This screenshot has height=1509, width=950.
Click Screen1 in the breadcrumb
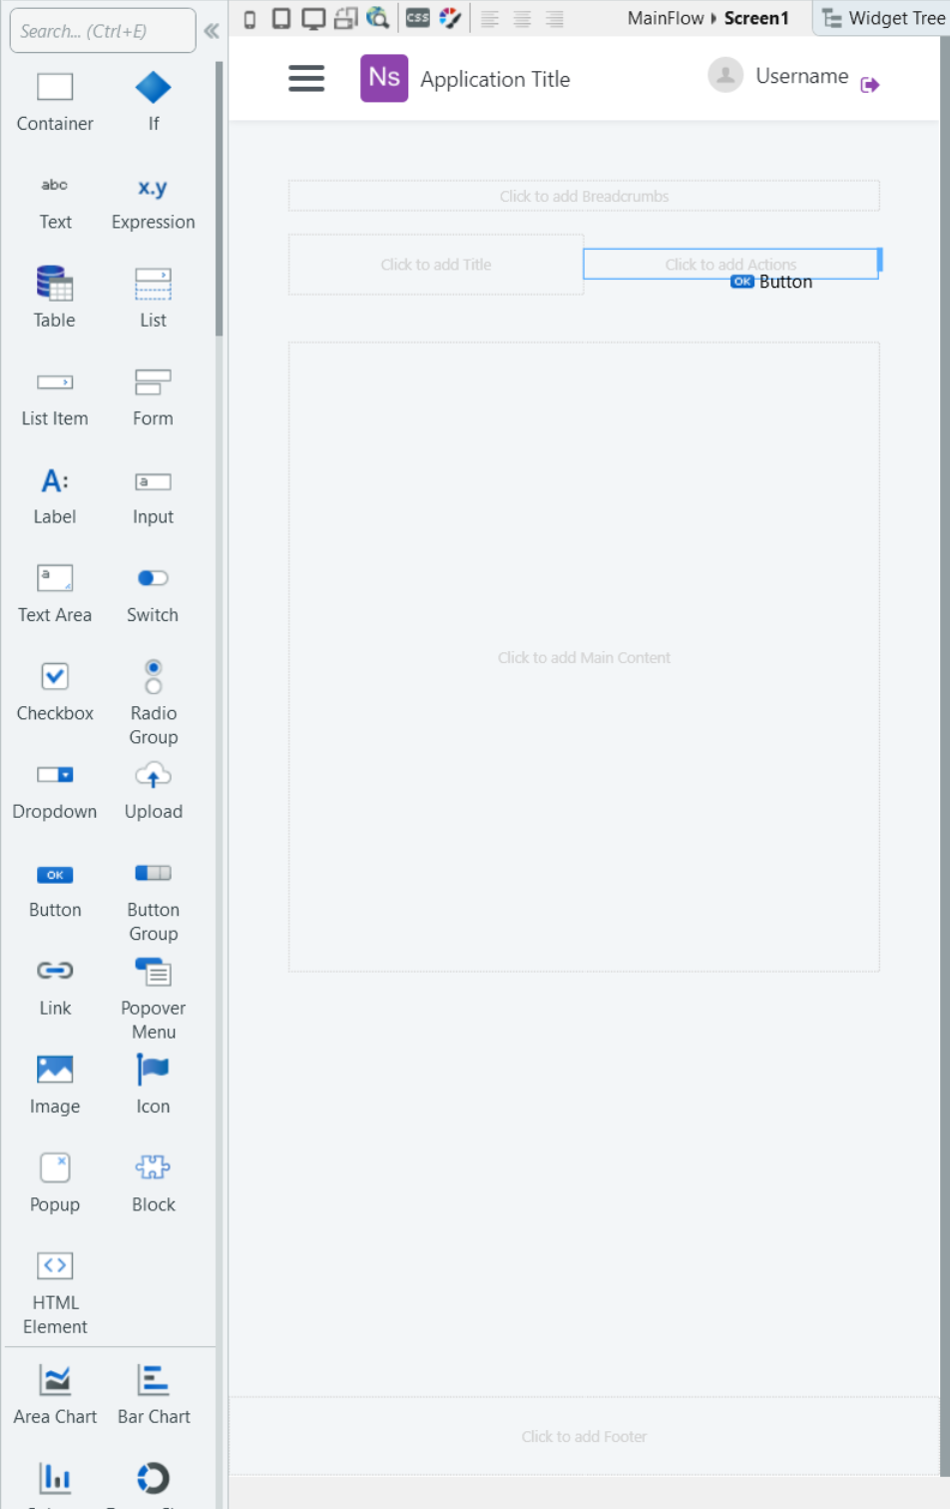(x=756, y=18)
